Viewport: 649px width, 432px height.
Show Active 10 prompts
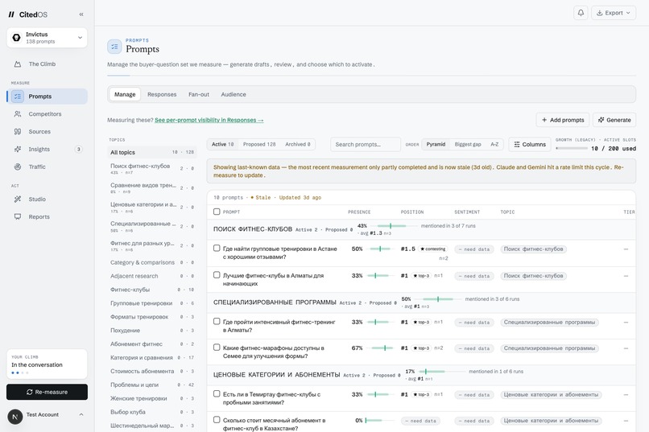(223, 144)
